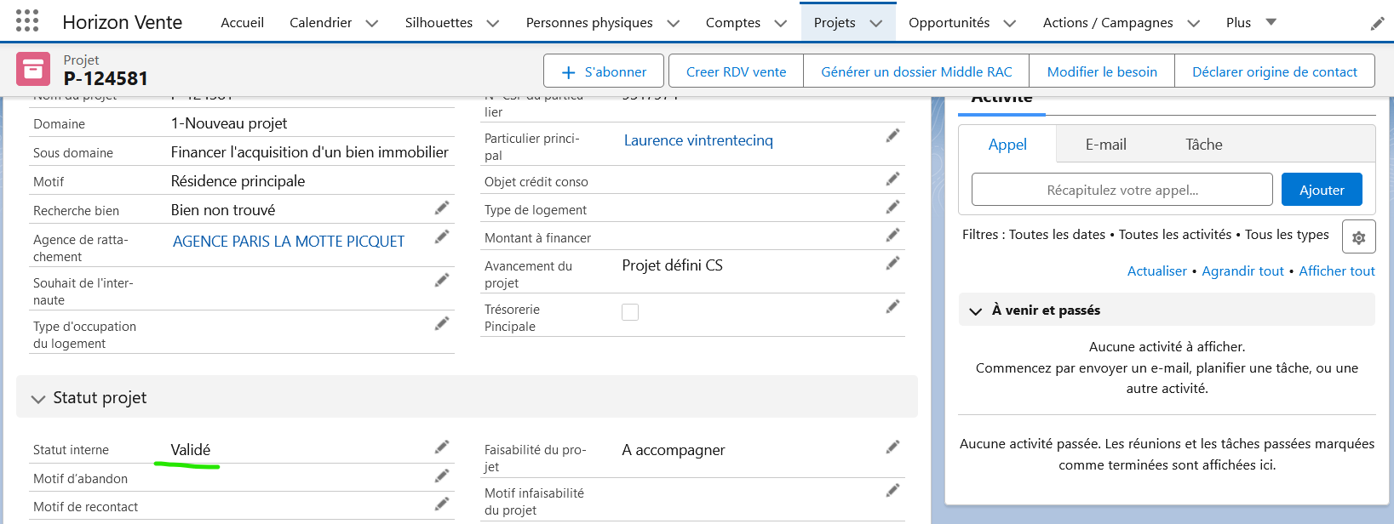Open the Laurence vintrentecinq link
1394x524 pixels.
698,140
